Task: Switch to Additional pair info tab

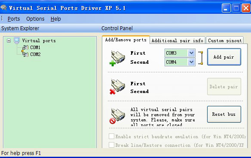Action: click(x=178, y=40)
